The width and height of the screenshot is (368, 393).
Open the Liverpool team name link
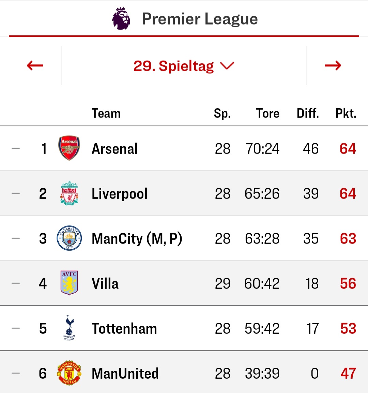120,194
